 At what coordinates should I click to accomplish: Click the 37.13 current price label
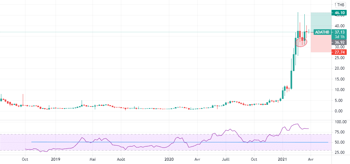[x=339, y=32]
